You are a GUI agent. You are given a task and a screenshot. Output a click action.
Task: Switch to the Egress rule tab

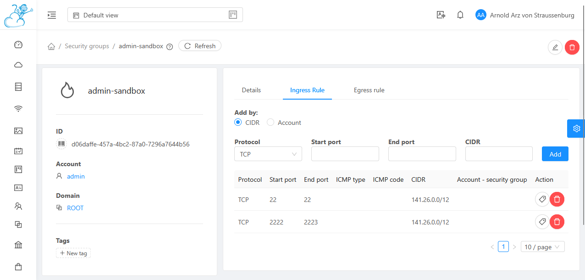[x=369, y=90]
